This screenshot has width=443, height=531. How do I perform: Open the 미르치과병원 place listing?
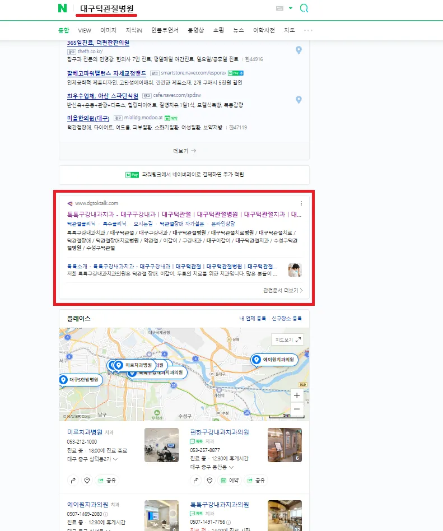[85, 432]
